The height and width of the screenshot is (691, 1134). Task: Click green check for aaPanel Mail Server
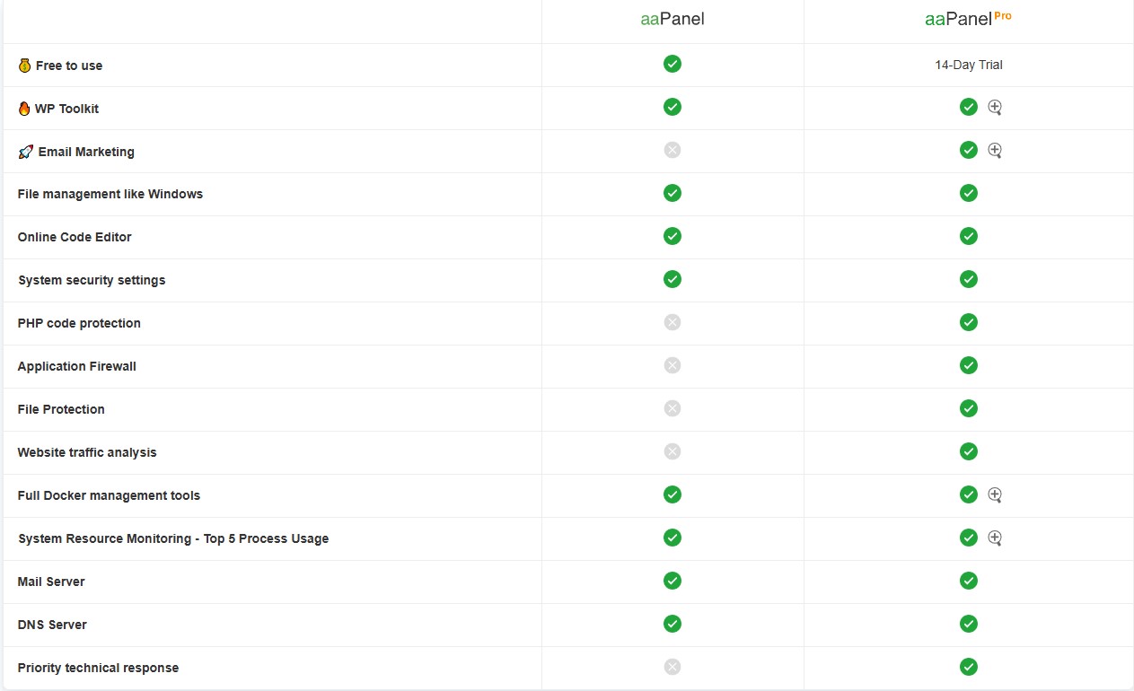pyautogui.click(x=672, y=581)
